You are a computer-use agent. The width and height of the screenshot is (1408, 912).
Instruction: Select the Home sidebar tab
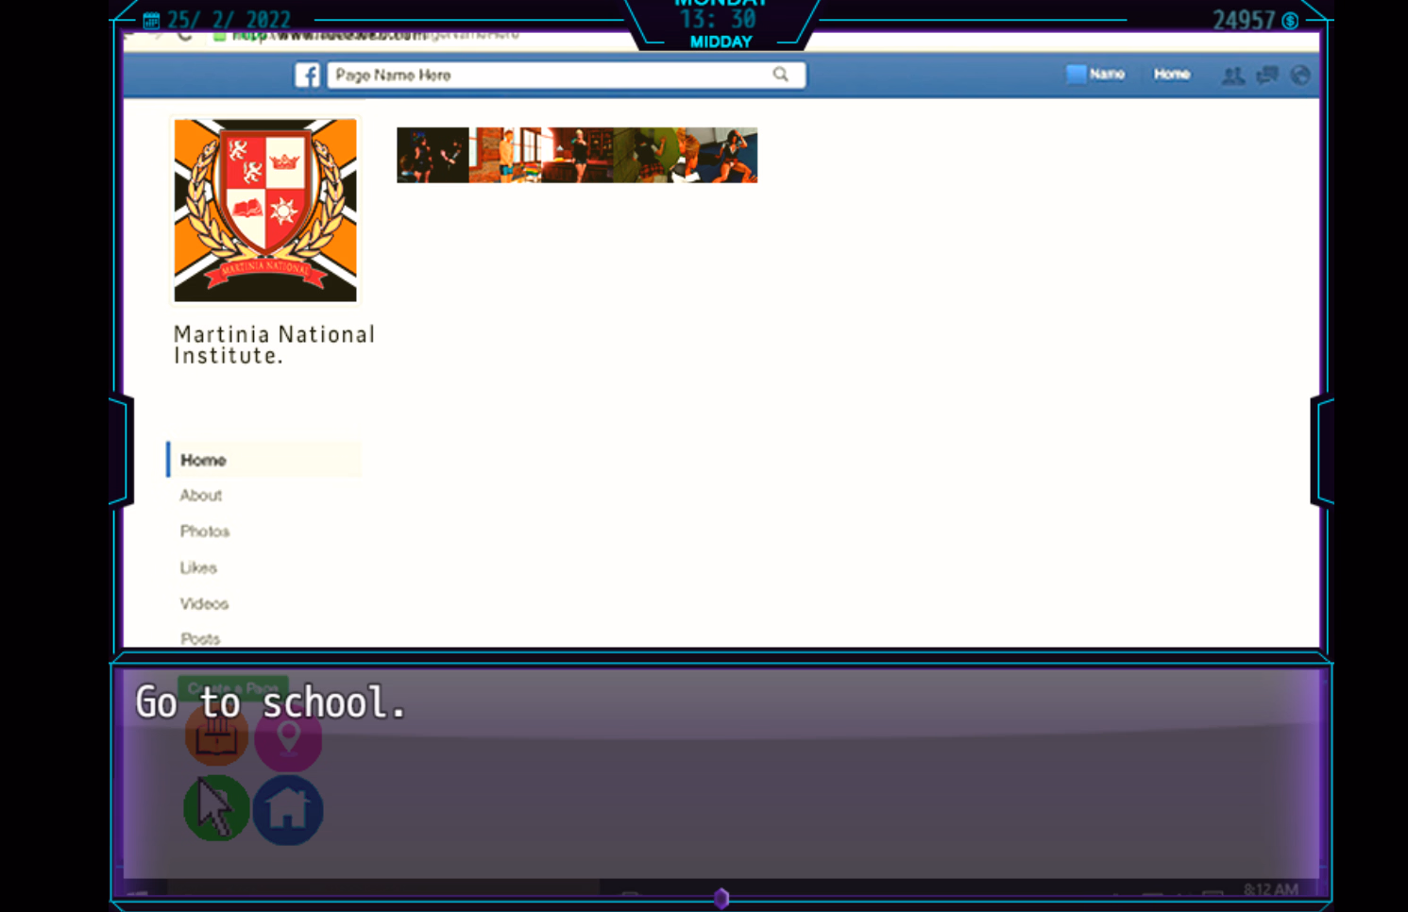coord(203,460)
